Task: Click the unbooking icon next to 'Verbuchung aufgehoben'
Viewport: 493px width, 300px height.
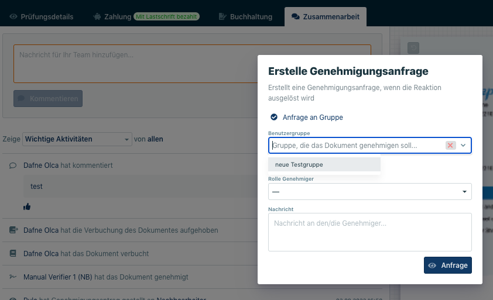Action: [x=13, y=230]
